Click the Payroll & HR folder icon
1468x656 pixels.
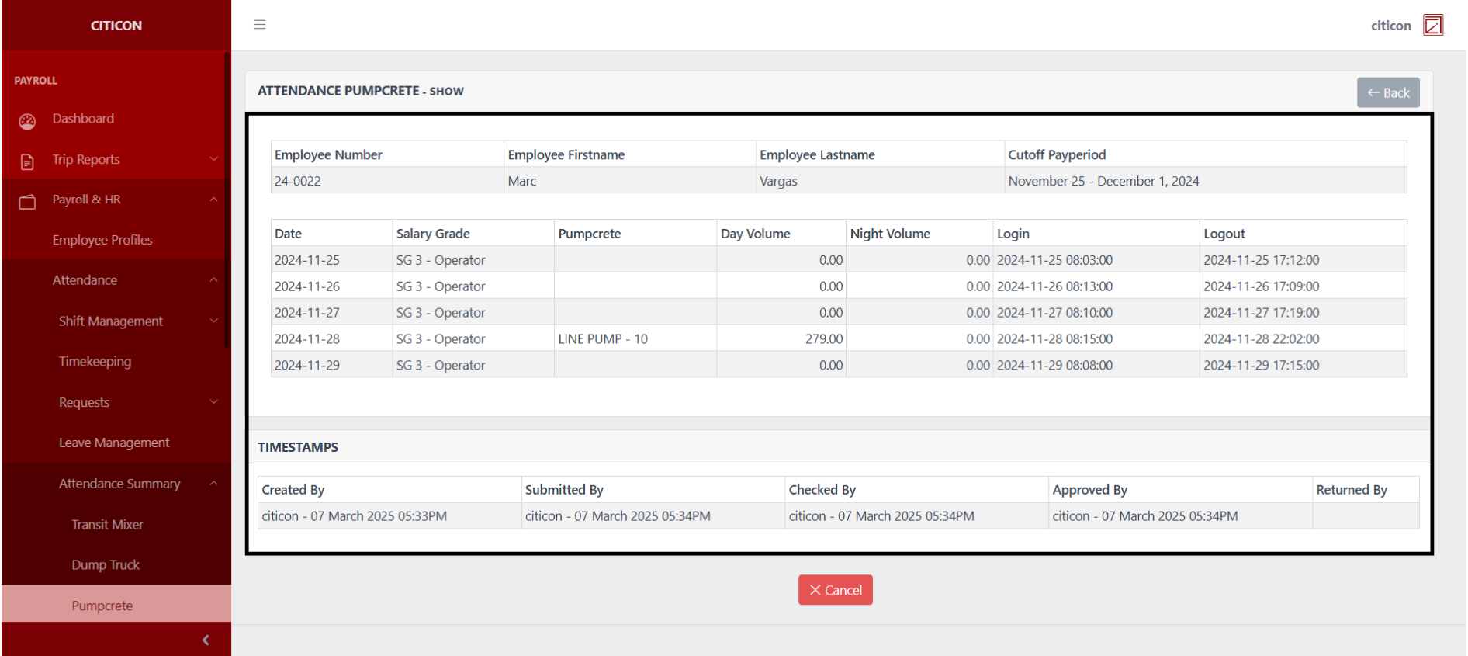[27, 201]
